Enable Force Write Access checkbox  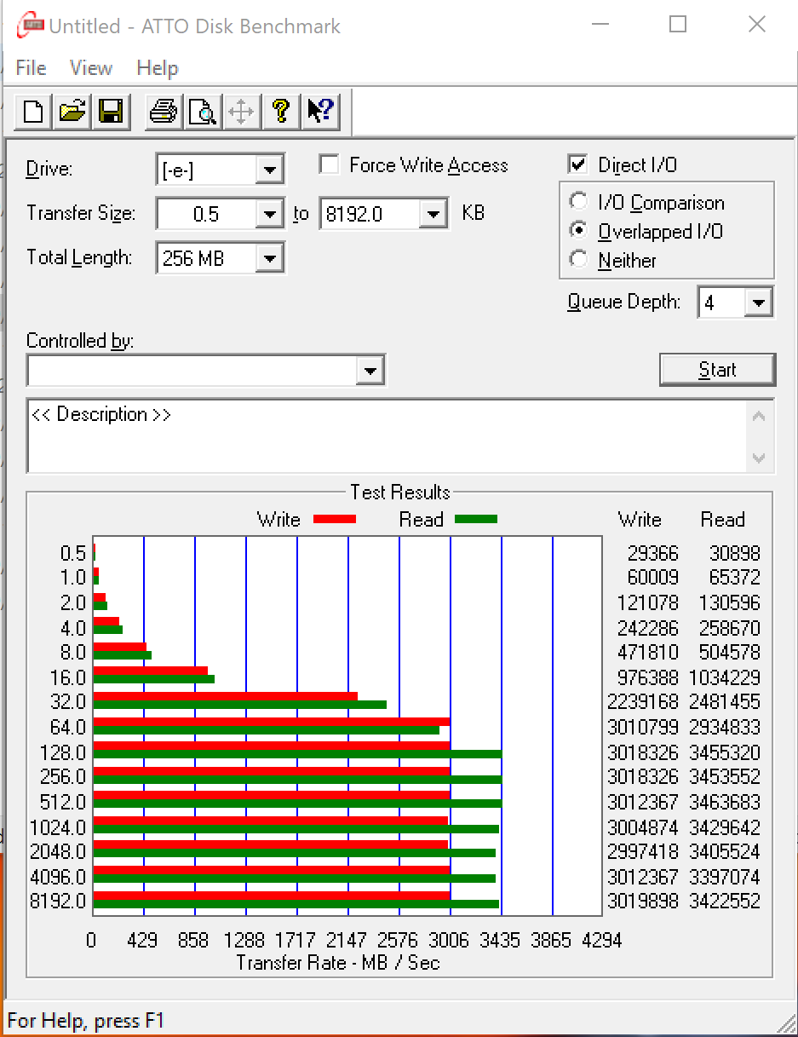[x=330, y=164]
